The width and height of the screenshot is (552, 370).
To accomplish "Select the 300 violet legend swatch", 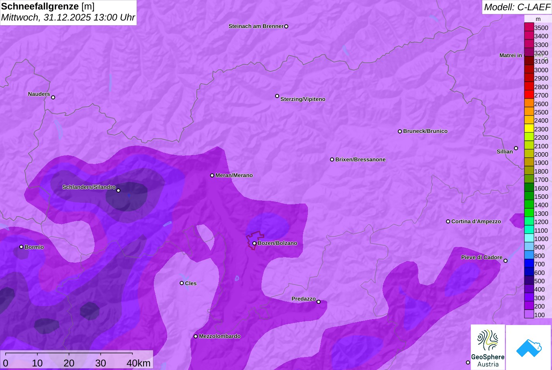I will (529, 297).
